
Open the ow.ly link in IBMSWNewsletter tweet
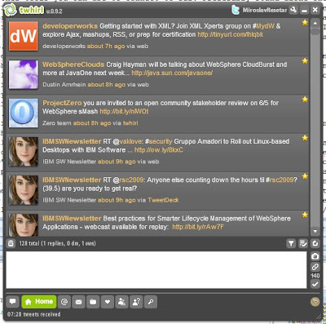[x=158, y=150]
